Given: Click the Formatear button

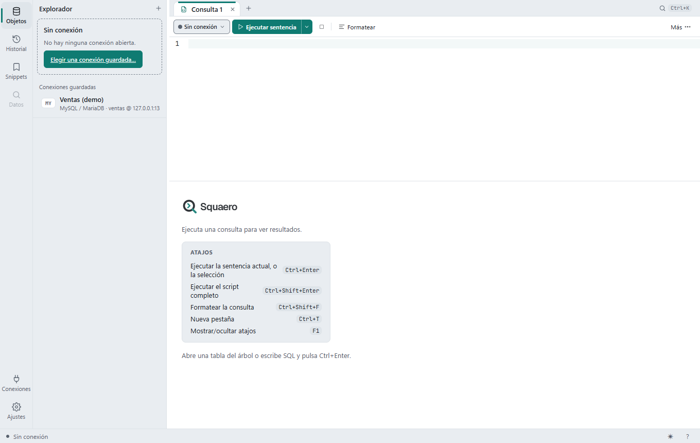Looking at the screenshot, I should 357,27.
